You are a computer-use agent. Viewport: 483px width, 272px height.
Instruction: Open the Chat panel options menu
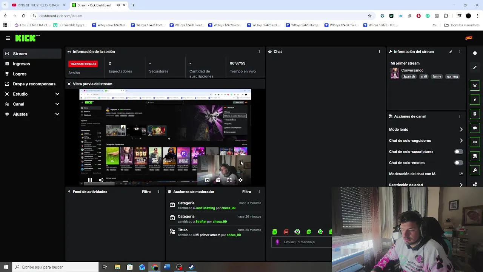coord(380,52)
